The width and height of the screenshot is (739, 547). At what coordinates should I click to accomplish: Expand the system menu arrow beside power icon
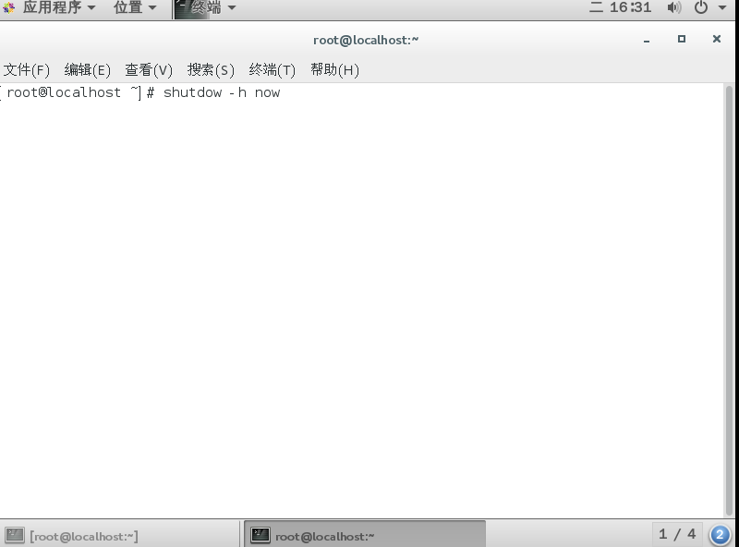point(722,7)
